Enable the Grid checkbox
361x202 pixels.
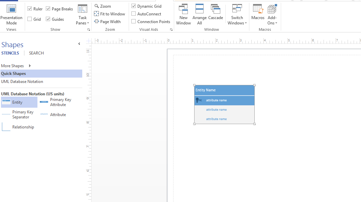click(30, 19)
